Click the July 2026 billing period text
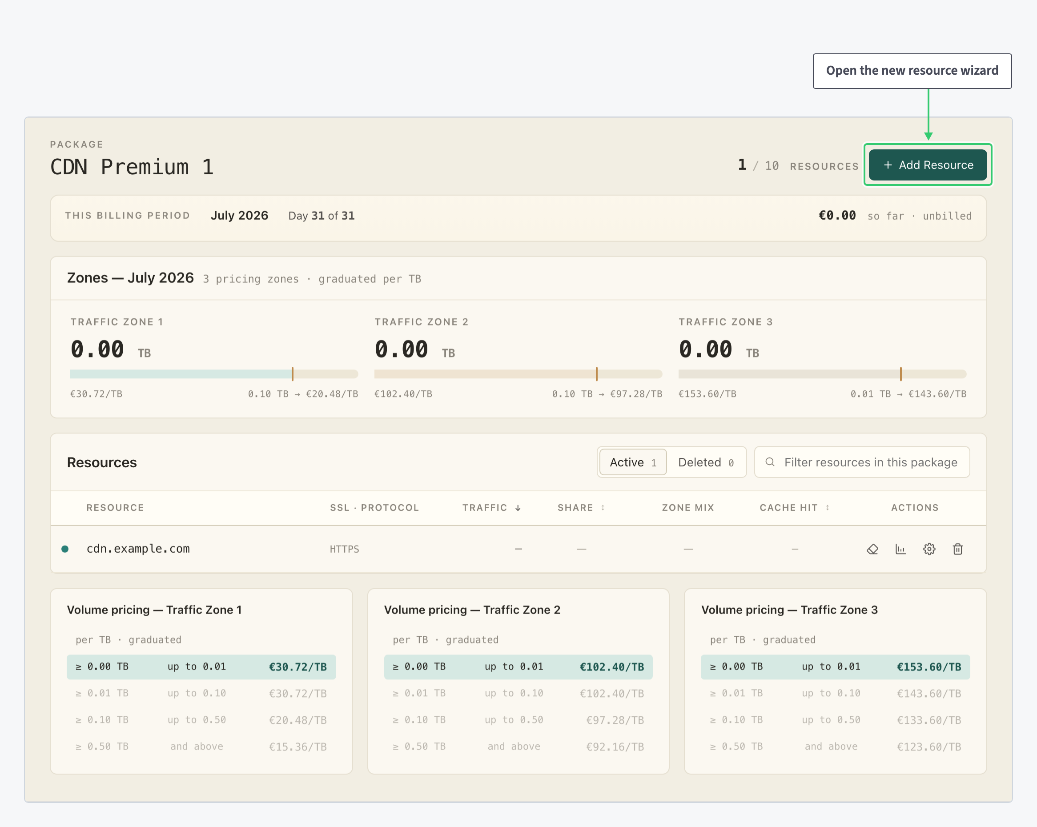The width and height of the screenshot is (1037, 827). pos(240,215)
